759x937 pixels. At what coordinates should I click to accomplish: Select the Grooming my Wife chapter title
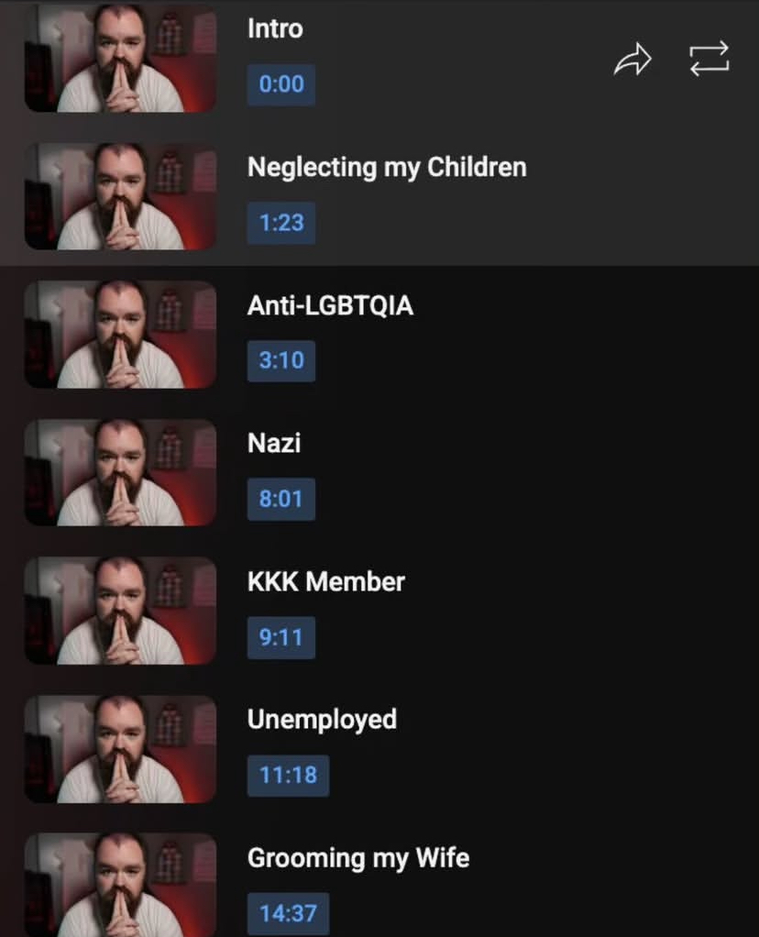(358, 858)
